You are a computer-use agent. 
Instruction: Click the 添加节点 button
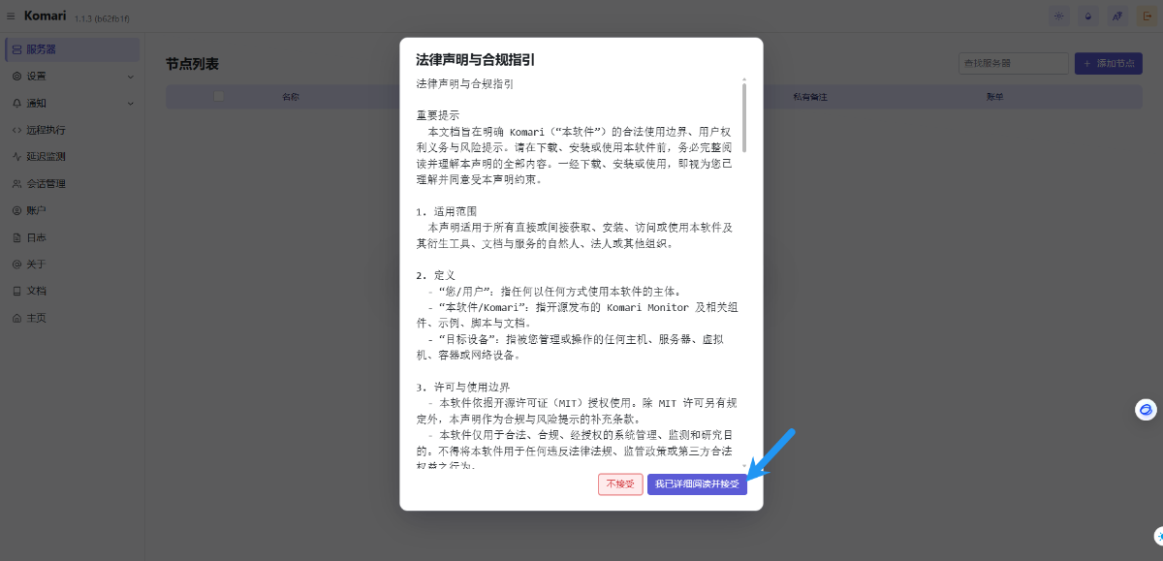pos(1108,63)
